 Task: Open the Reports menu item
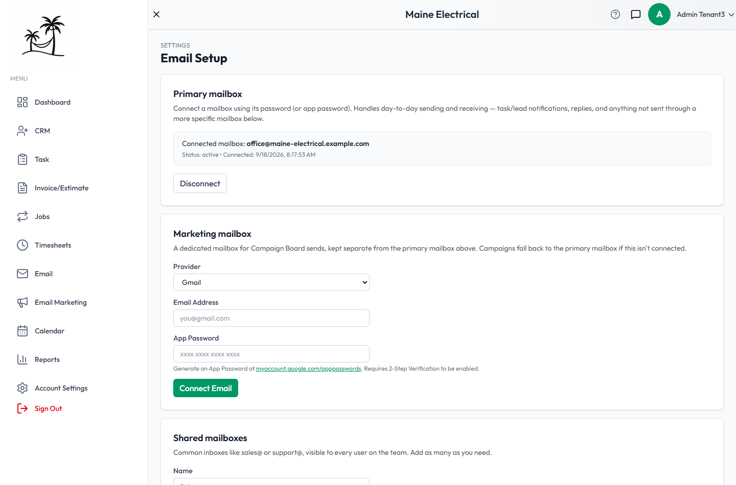coord(48,359)
